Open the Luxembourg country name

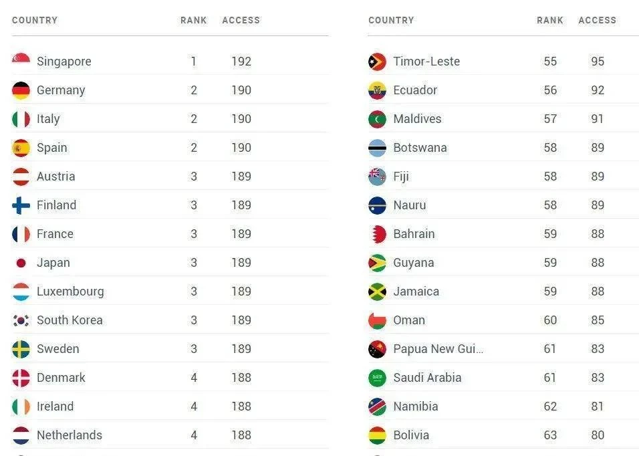click(70, 292)
